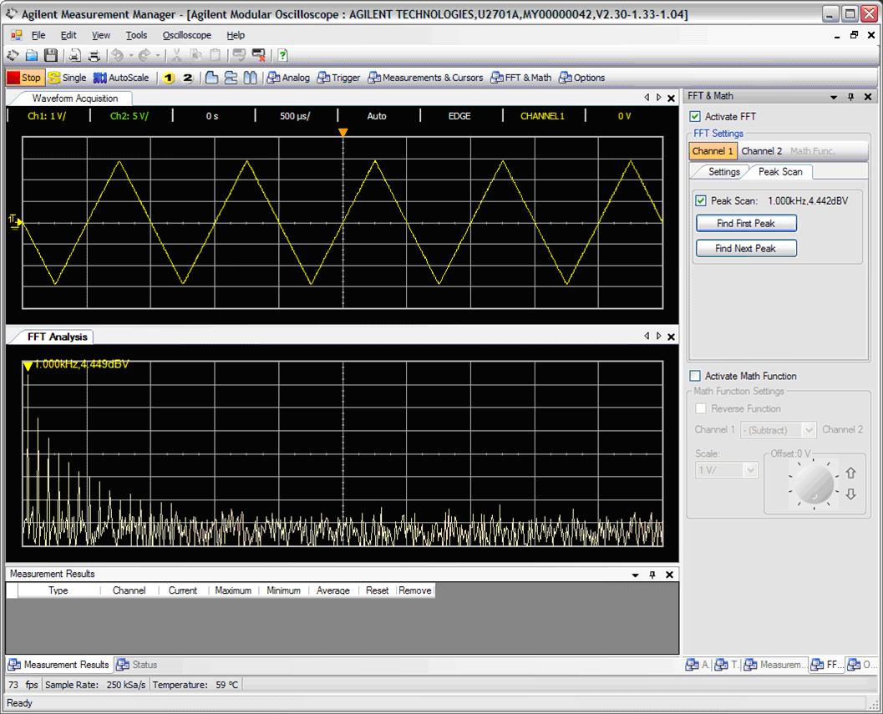Open the Trigger panel from the toolbar
This screenshot has width=883, height=714.
pyautogui.click(x=338, y=78)
